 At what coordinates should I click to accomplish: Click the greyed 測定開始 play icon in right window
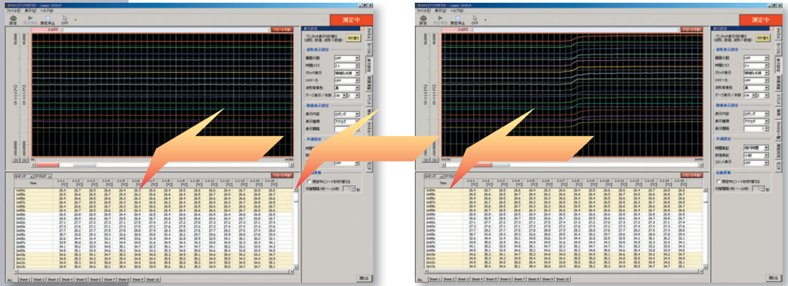tap(439, 20)
